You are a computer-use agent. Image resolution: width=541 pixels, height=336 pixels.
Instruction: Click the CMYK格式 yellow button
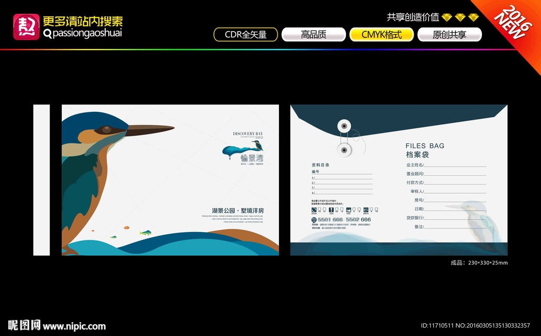point(381,34)
